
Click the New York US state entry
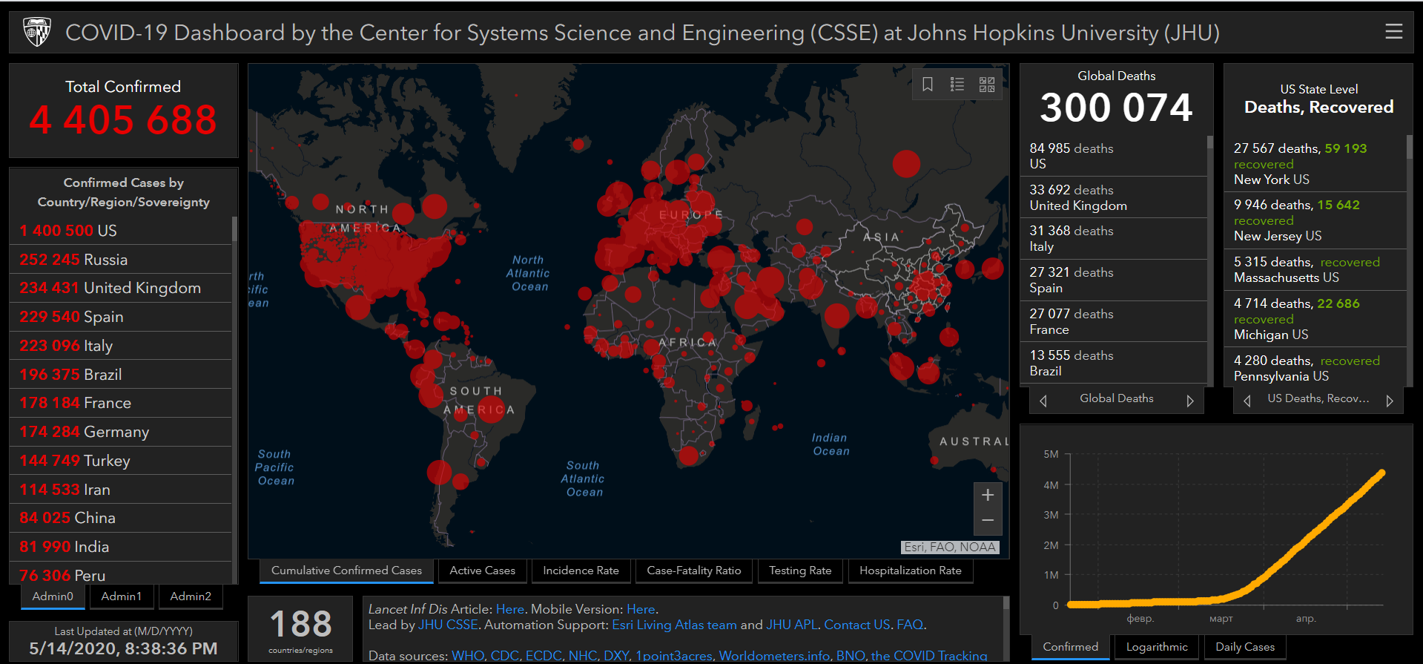point(1316,164)
